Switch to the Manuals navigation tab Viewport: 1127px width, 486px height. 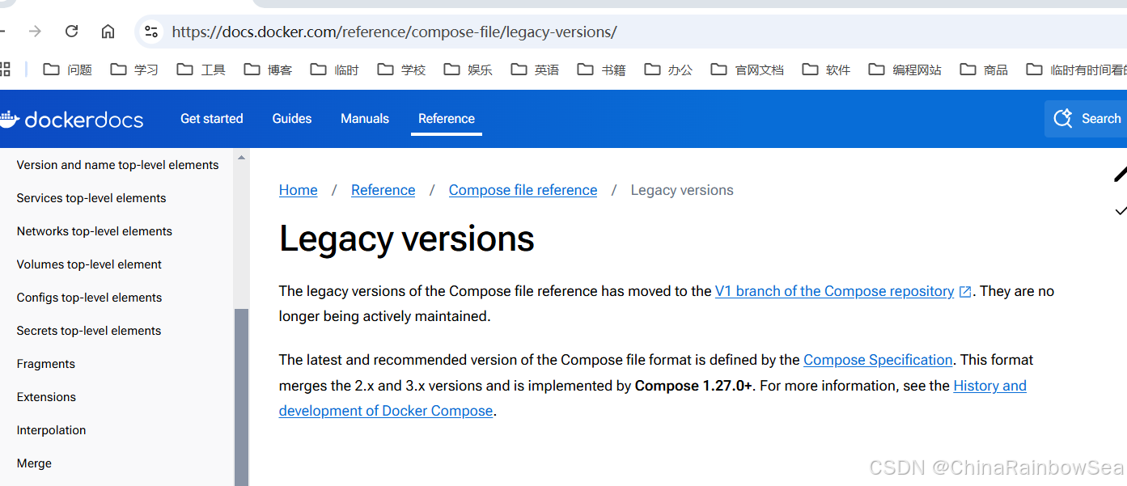pyautogui.click(x=364, y=118)
